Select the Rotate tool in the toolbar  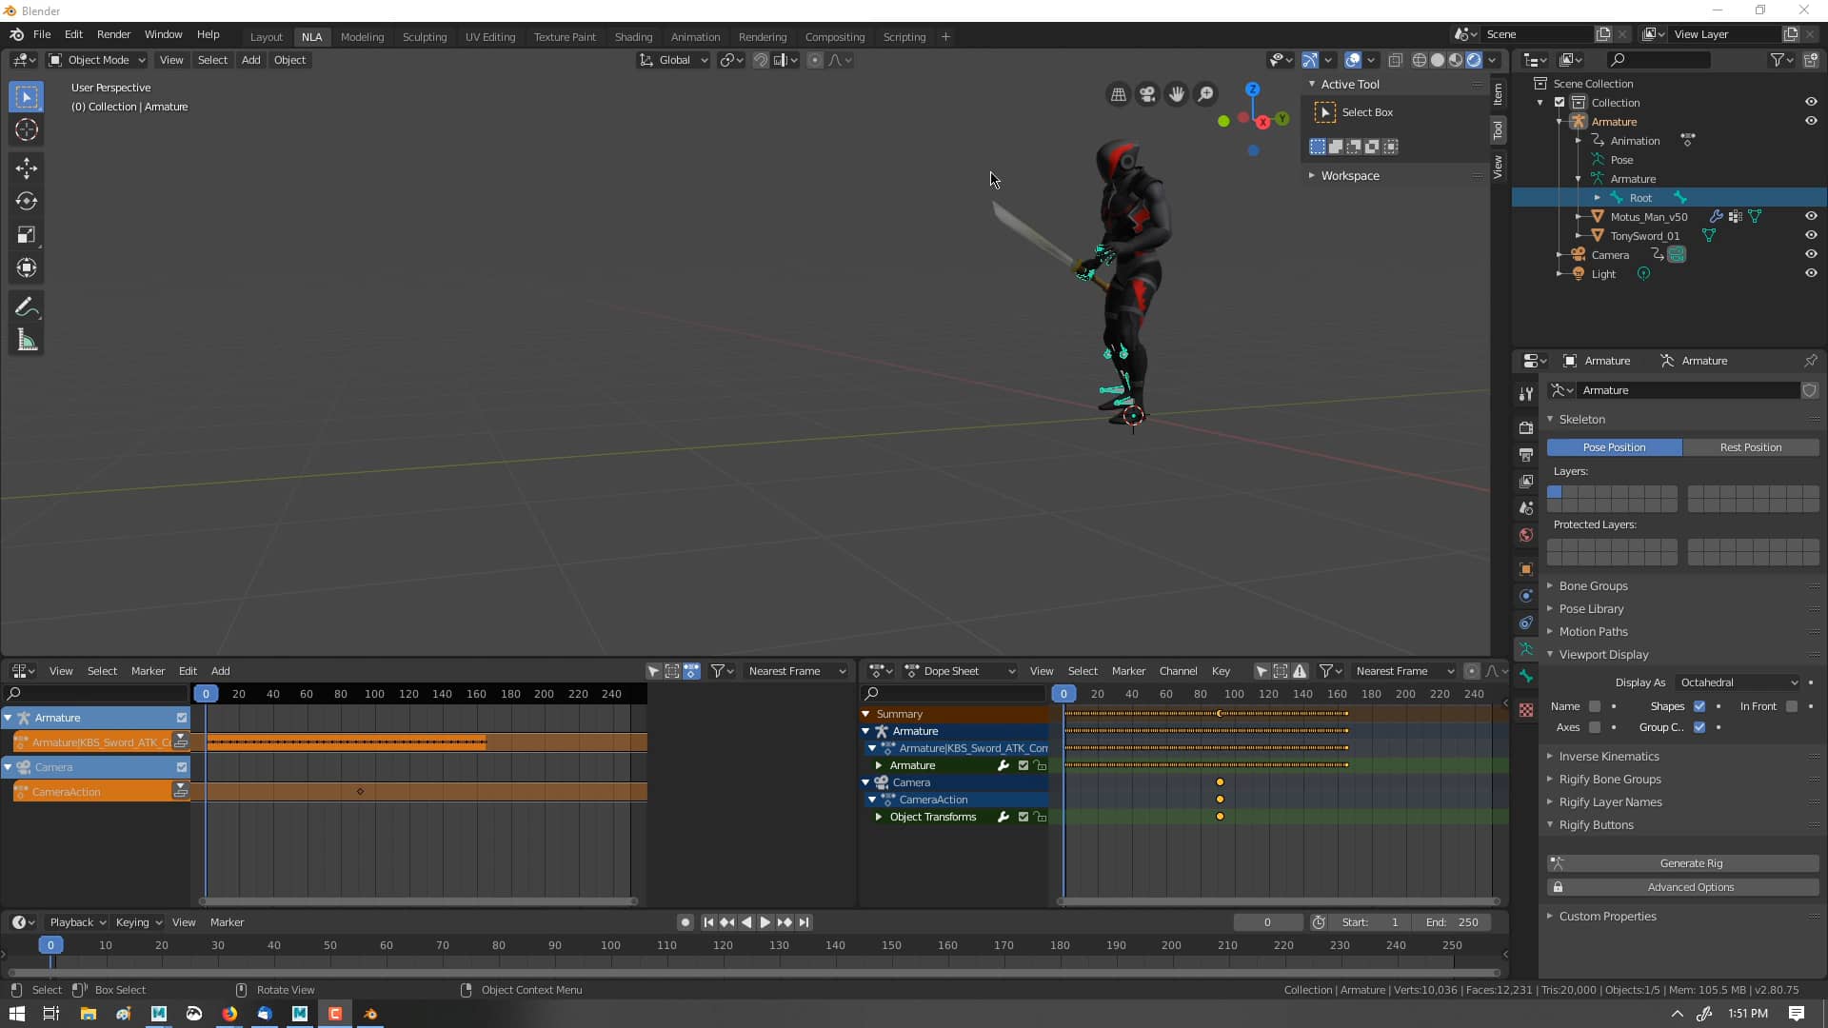coord(26,201)
